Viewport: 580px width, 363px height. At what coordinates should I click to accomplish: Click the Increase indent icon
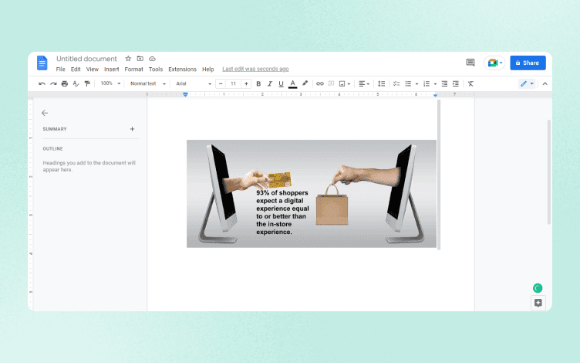456,83
